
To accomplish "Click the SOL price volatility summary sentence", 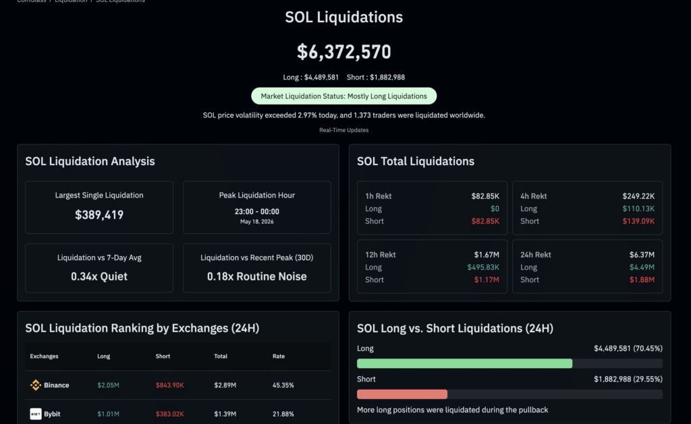I will [x=343, y=115].
